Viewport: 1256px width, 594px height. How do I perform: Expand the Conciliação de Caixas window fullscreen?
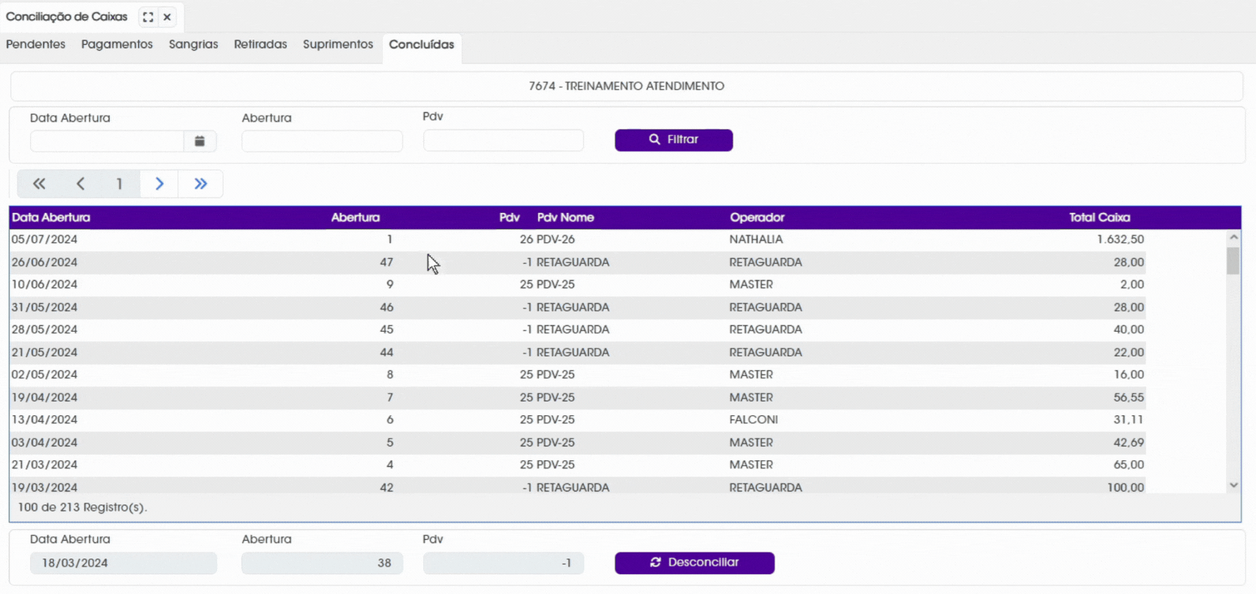tap(148, 17)
